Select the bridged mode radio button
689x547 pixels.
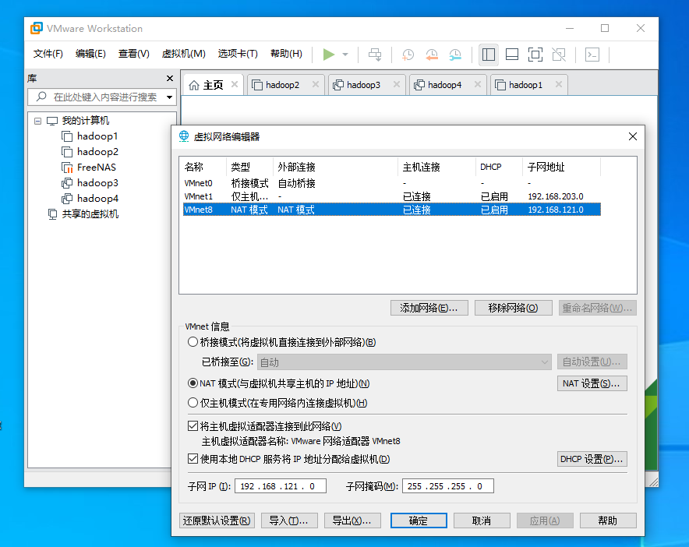(x=193, y=342)
